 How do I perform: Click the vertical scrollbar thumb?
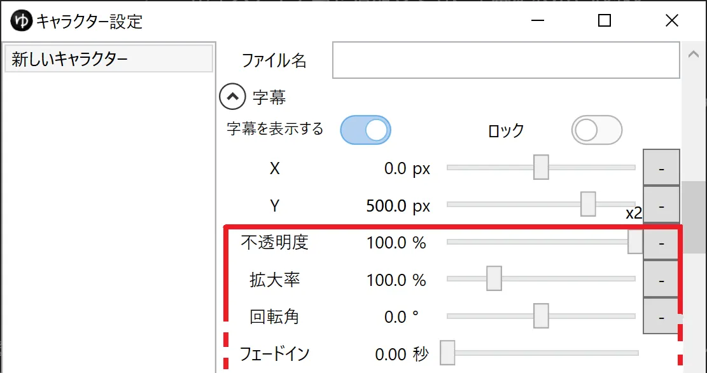(x=692, y=217)
